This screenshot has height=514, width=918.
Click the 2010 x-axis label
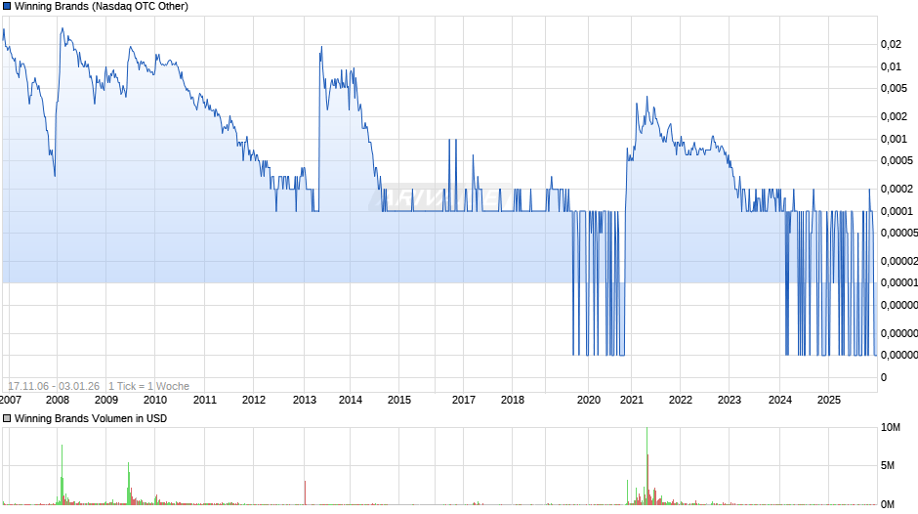155,400
